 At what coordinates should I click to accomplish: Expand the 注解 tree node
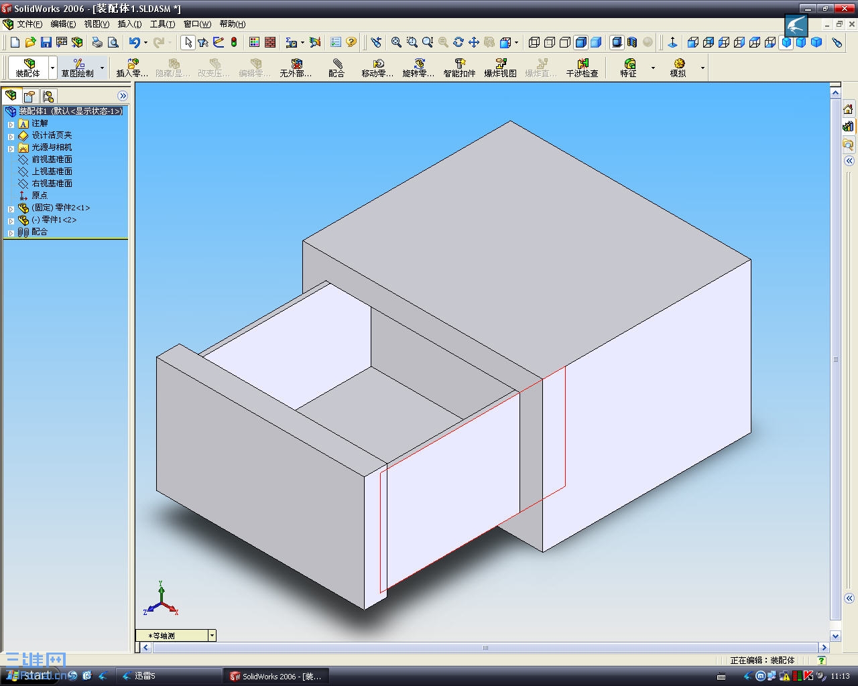coord(11,124)
